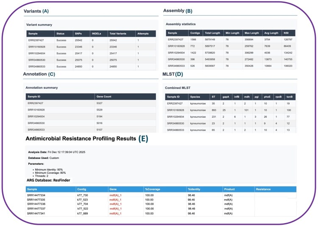The image size is (318, 226).
Task: Select contig k77_523 cell in ResFinder table
Action: click(x=82, y=200)
